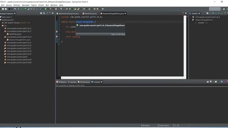This screenshot has height=128, width=228.
Task: Click the 'Writable' status bar entry
Action: tap(146, 126)
